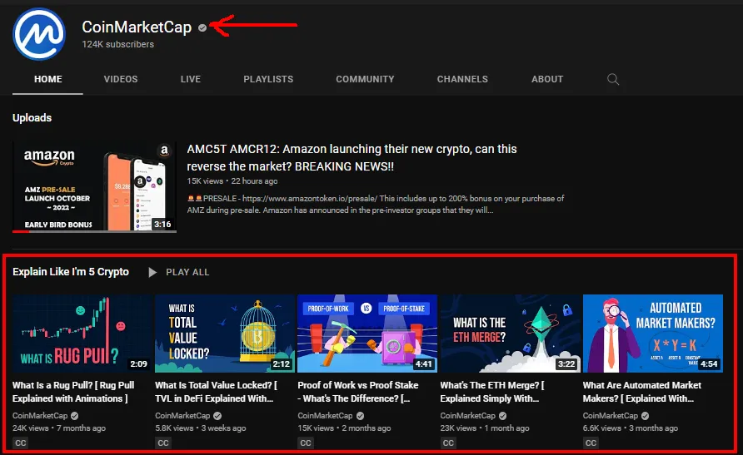Click CoinMarketCap name under Proof of Work video

325,416
